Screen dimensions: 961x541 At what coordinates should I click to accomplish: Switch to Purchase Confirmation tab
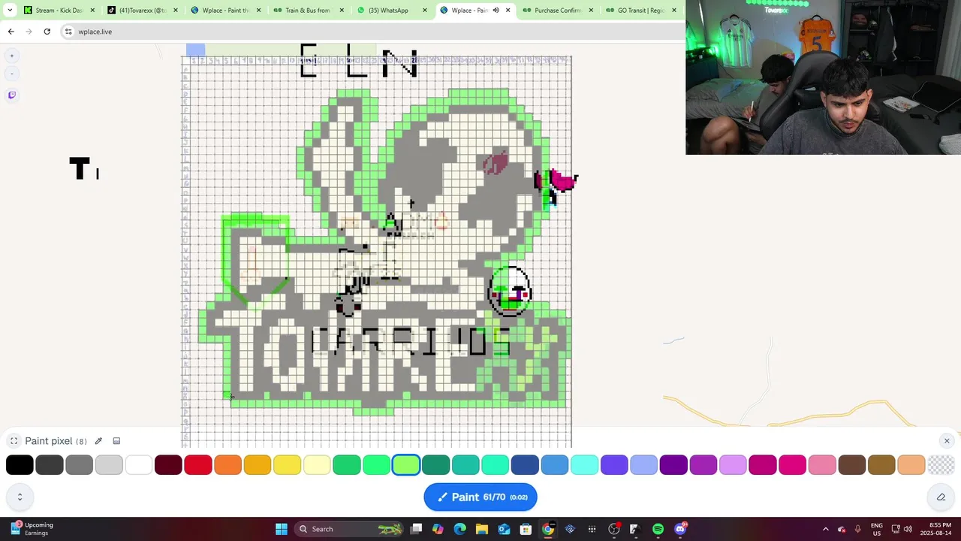558,11
